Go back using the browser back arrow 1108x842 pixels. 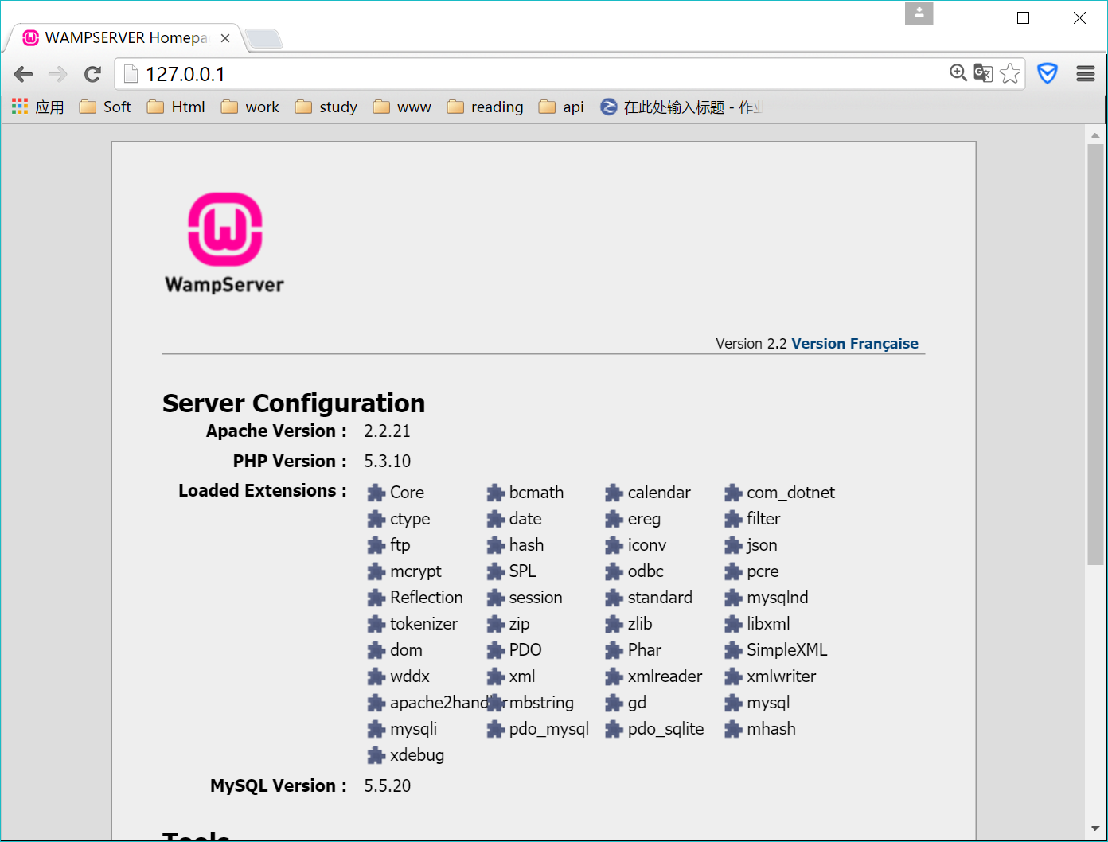coord(23,73)
